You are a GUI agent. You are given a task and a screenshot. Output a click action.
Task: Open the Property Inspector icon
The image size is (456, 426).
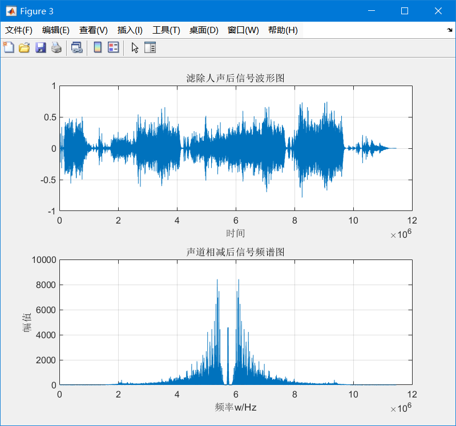(150, 47)
